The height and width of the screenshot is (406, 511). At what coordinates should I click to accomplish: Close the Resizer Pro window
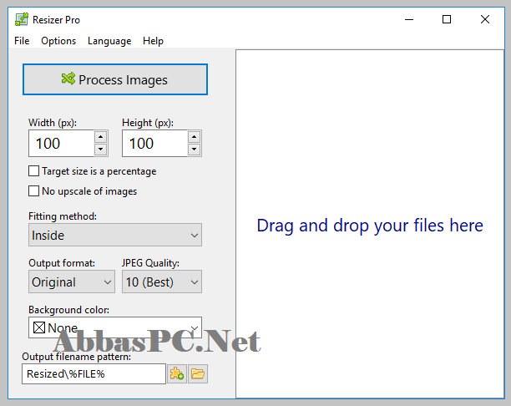(485, 19)
